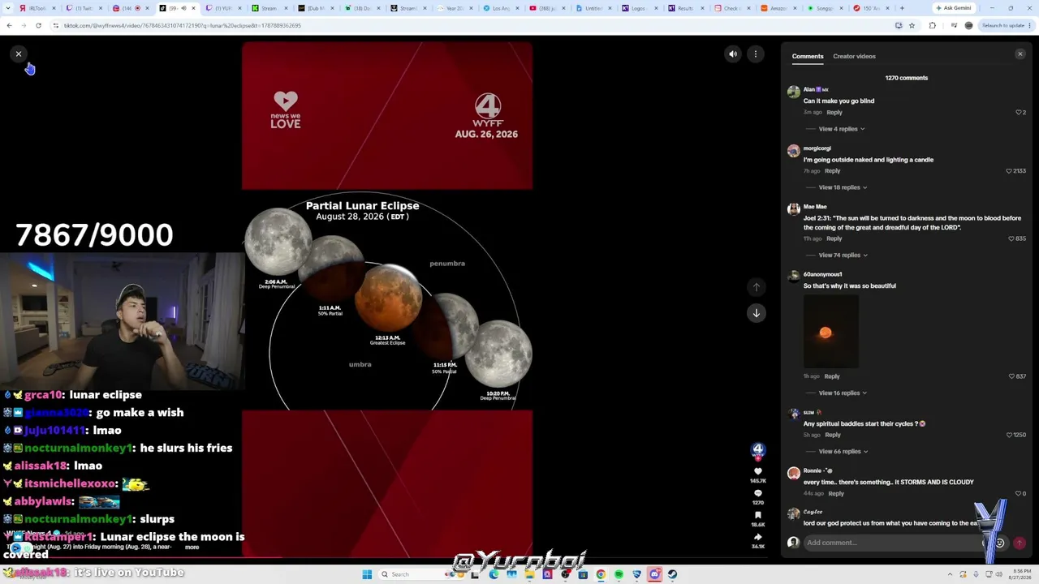The image size is (1039, 584).
Task: Reply to Ronnie's comment
Action: (x=836, y=493)
